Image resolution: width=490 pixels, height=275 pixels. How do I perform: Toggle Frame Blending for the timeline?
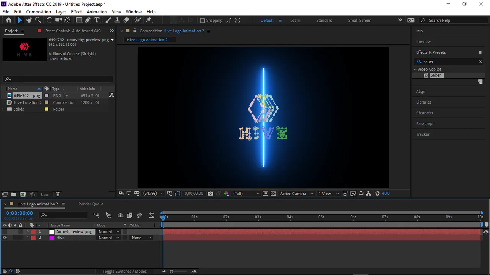point(130,215)
